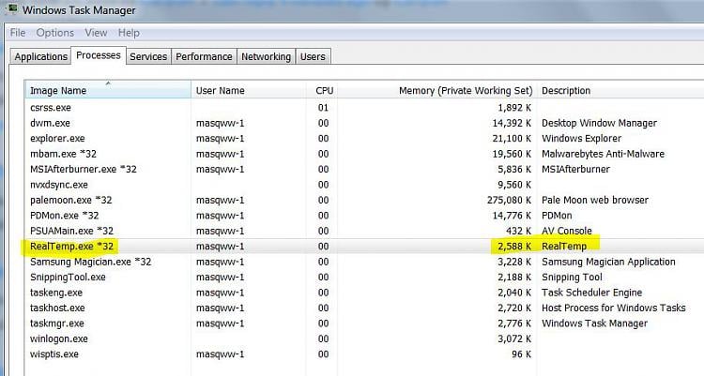Sort by the Description column header
Viewport: 704px width, 376px height.
[621, 90]
